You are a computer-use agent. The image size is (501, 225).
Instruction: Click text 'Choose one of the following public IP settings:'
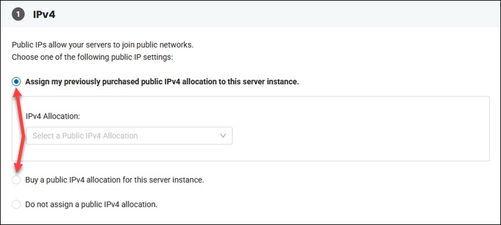[x=92, y=58]
